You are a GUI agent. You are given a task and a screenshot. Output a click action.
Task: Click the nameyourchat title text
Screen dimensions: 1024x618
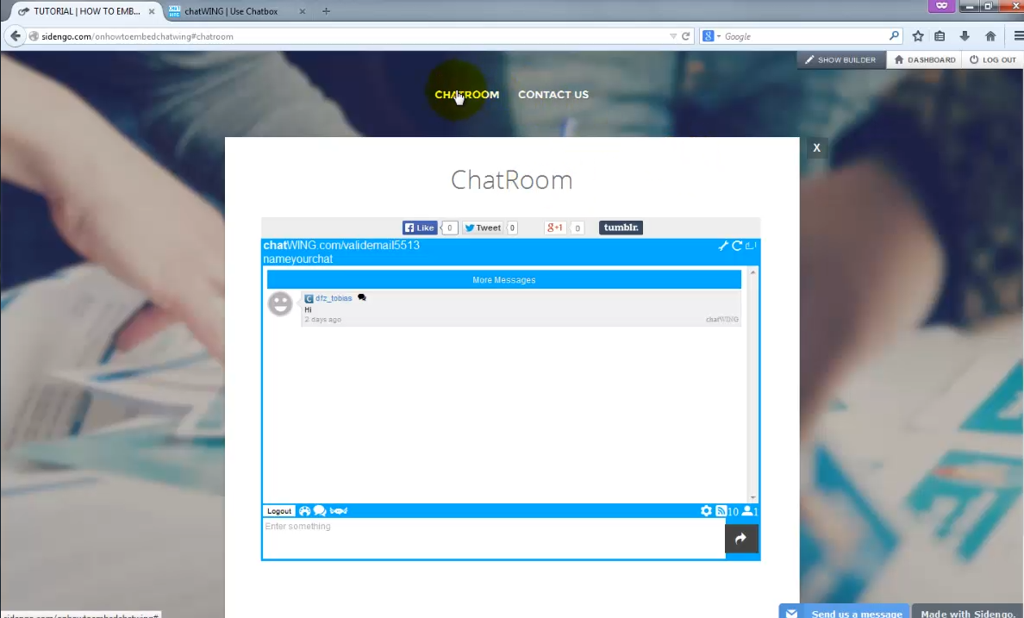pos(297,259)
